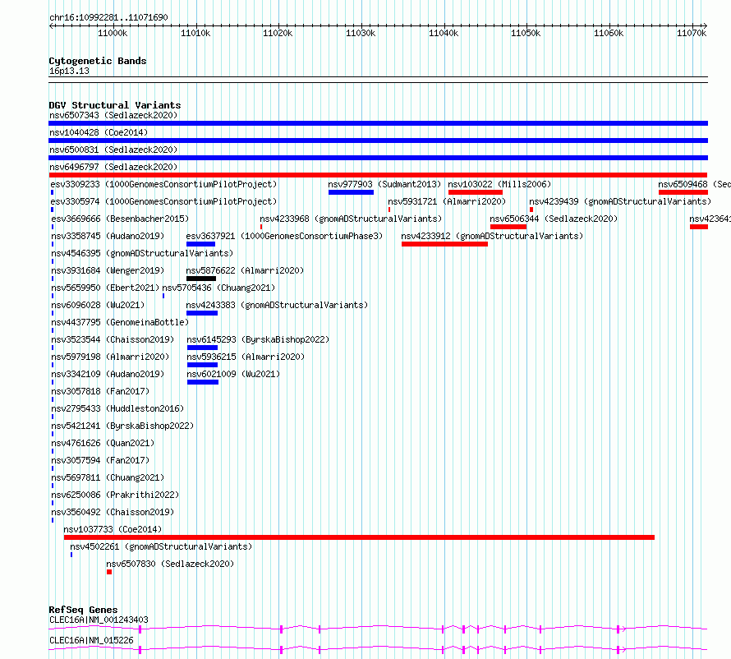Viewport: 731px width, 659px height.
Task: Open nsv3057594 (Fan2017) variant
Action: click(100, 460)
